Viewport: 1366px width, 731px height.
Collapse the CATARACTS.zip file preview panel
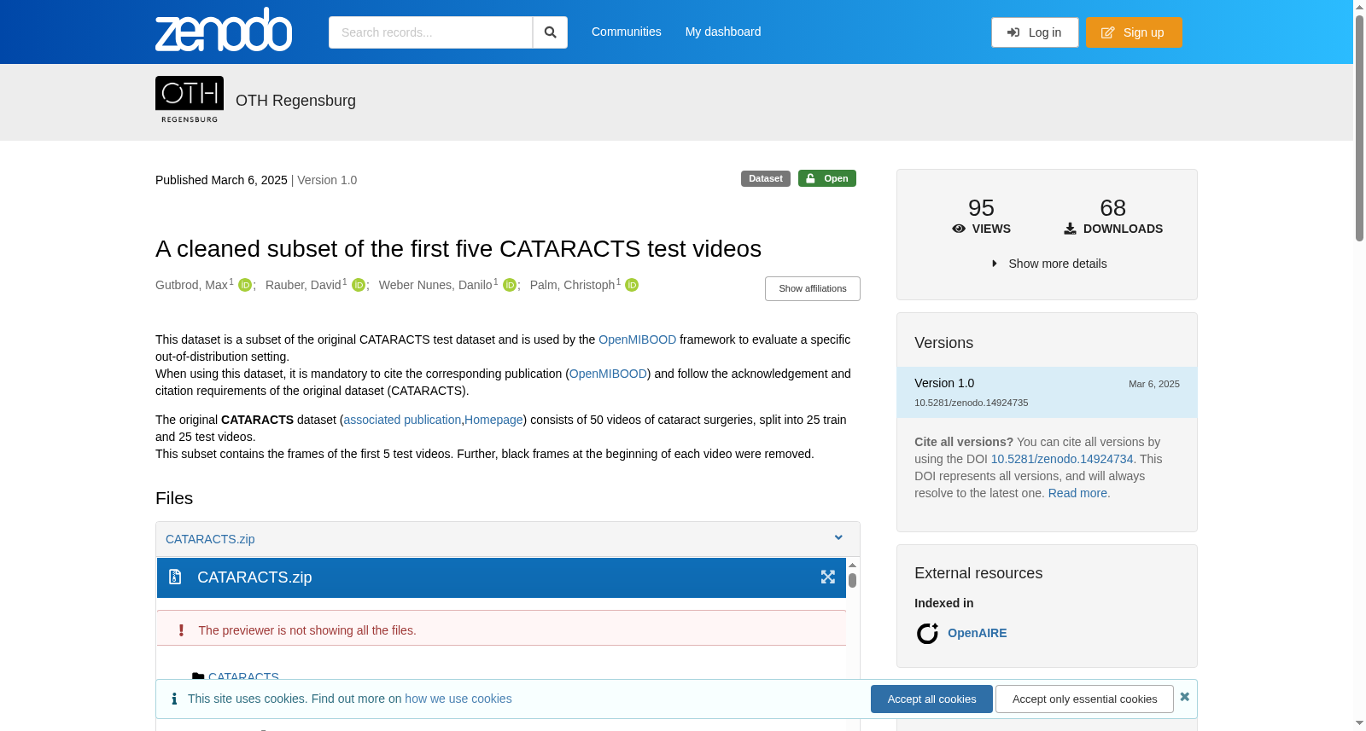click(x=838, y=538)
